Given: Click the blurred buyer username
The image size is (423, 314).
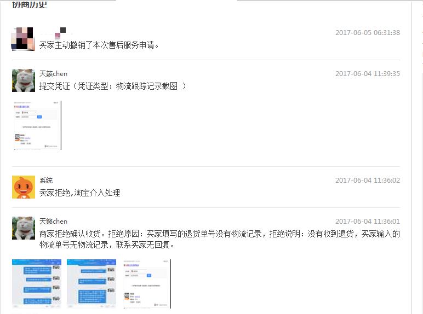Looking at the screenshot, I should coord(56,33).
